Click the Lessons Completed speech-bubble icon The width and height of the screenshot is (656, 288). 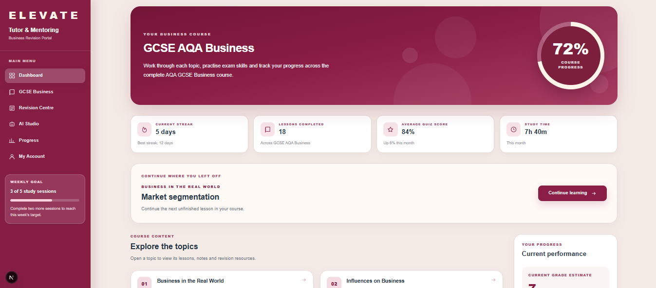pos(267,129)
